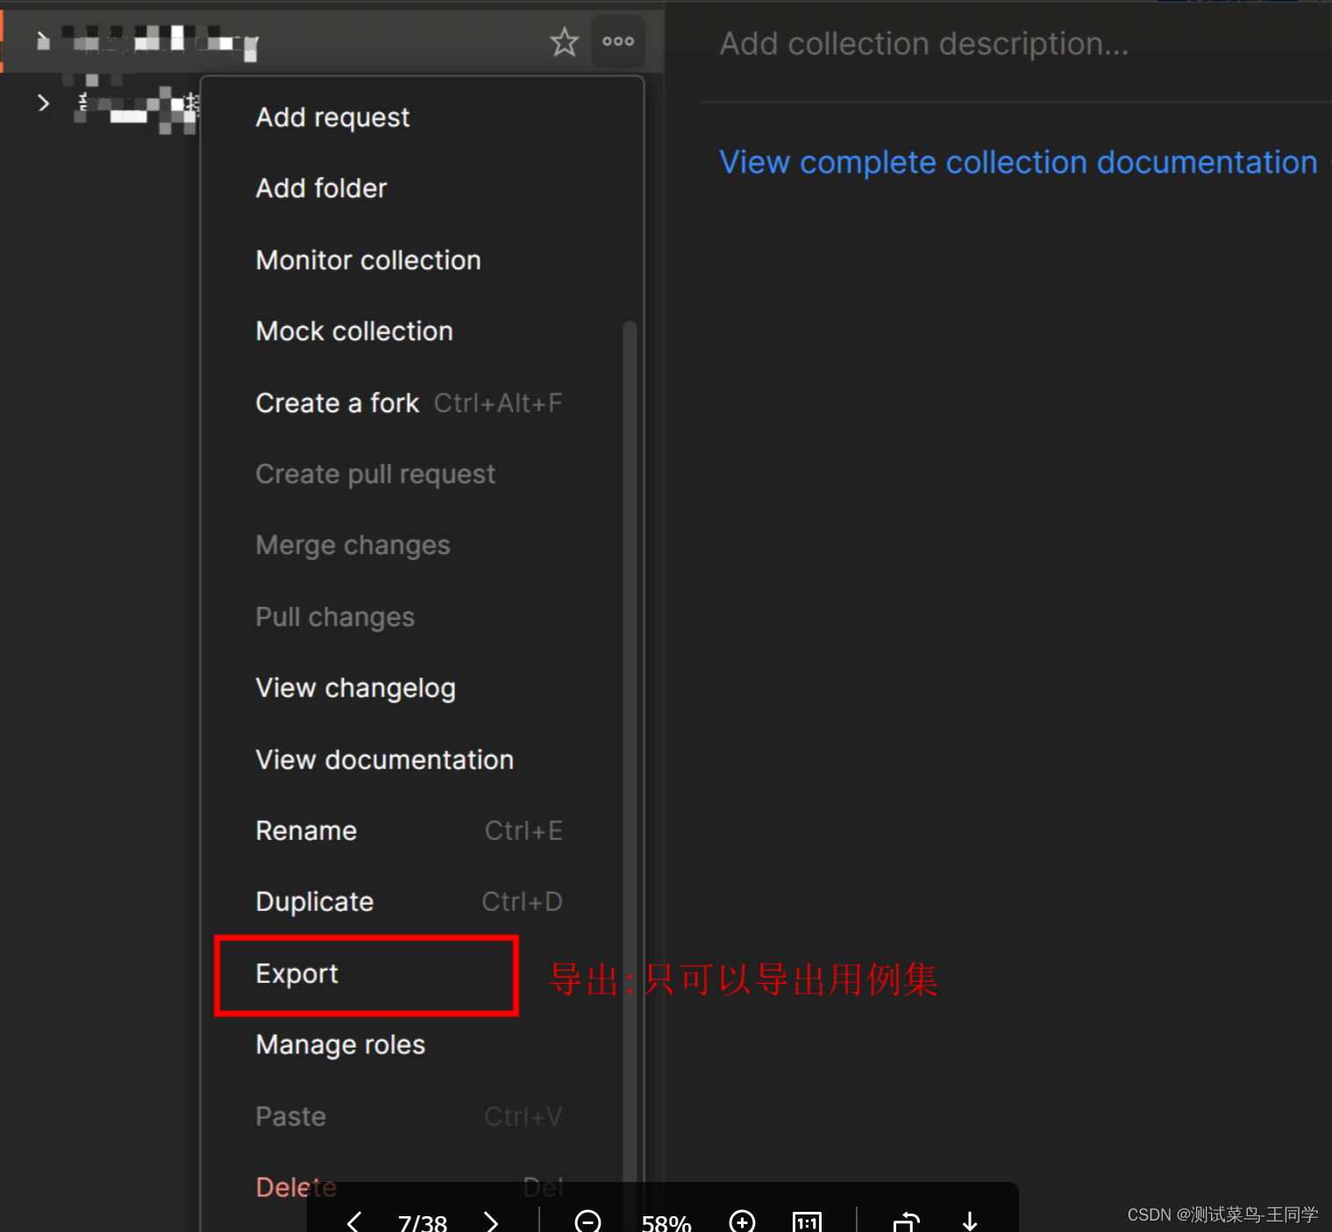The image size is (1332, 1232).
Task: Expand the folder chevron under the collection
Action: pos(43,103)
